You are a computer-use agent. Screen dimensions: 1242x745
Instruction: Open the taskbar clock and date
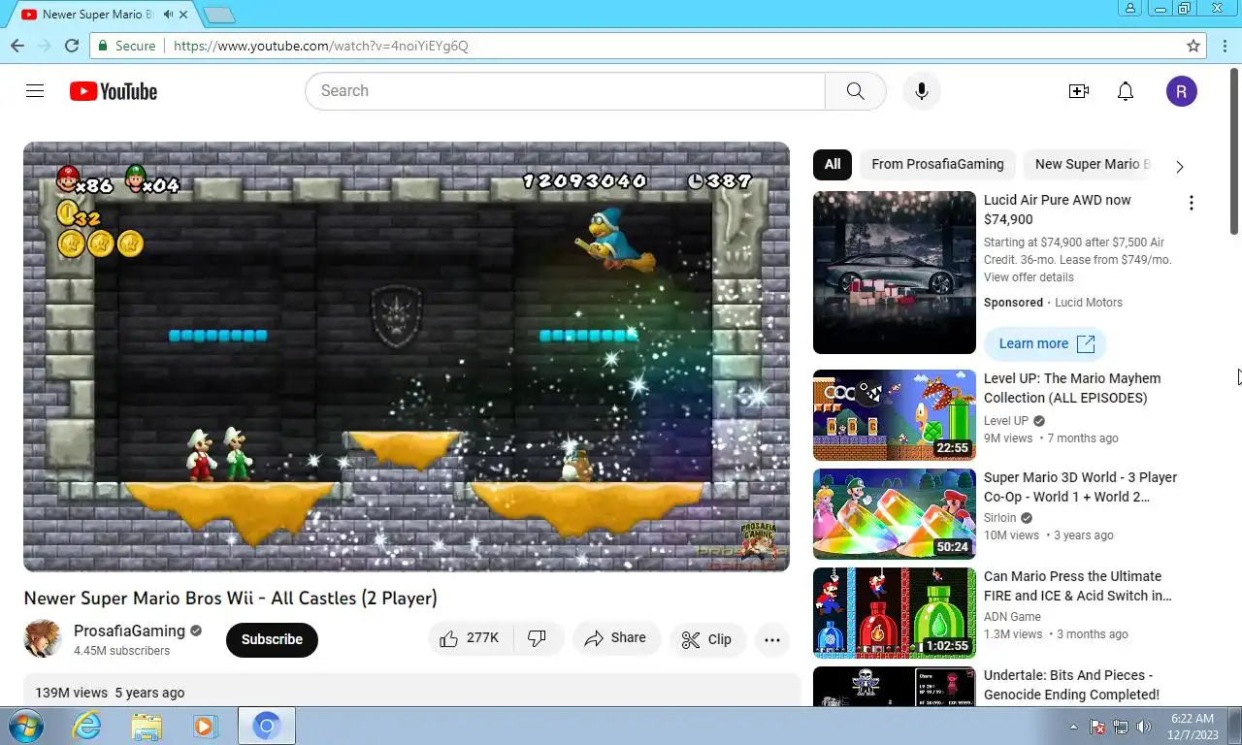(1193, 726)
